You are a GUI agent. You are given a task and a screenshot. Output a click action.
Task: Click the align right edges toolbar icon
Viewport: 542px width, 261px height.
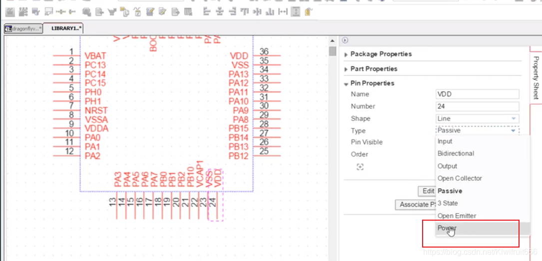pyautogui.click(x=232, y=11)
